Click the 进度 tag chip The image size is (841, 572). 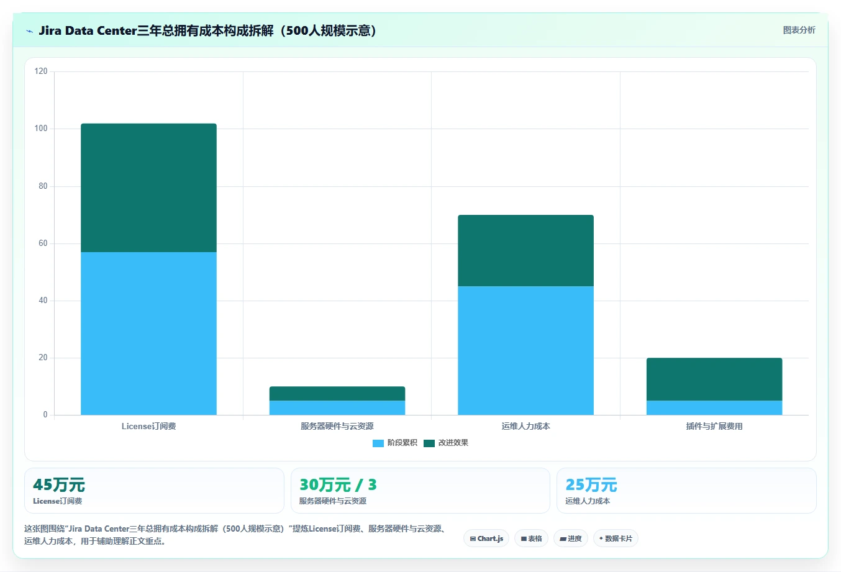coord(571,538)
